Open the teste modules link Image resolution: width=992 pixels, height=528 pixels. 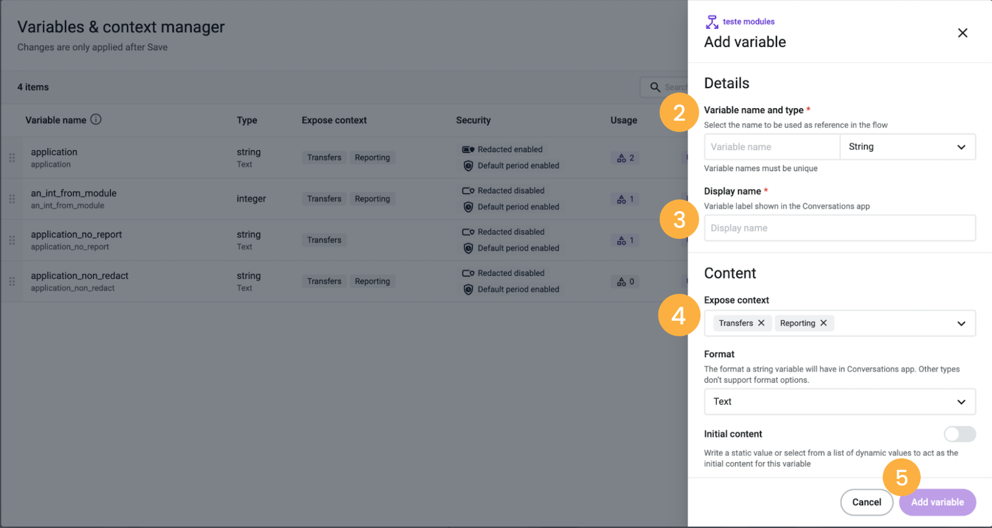click(748, 22)
